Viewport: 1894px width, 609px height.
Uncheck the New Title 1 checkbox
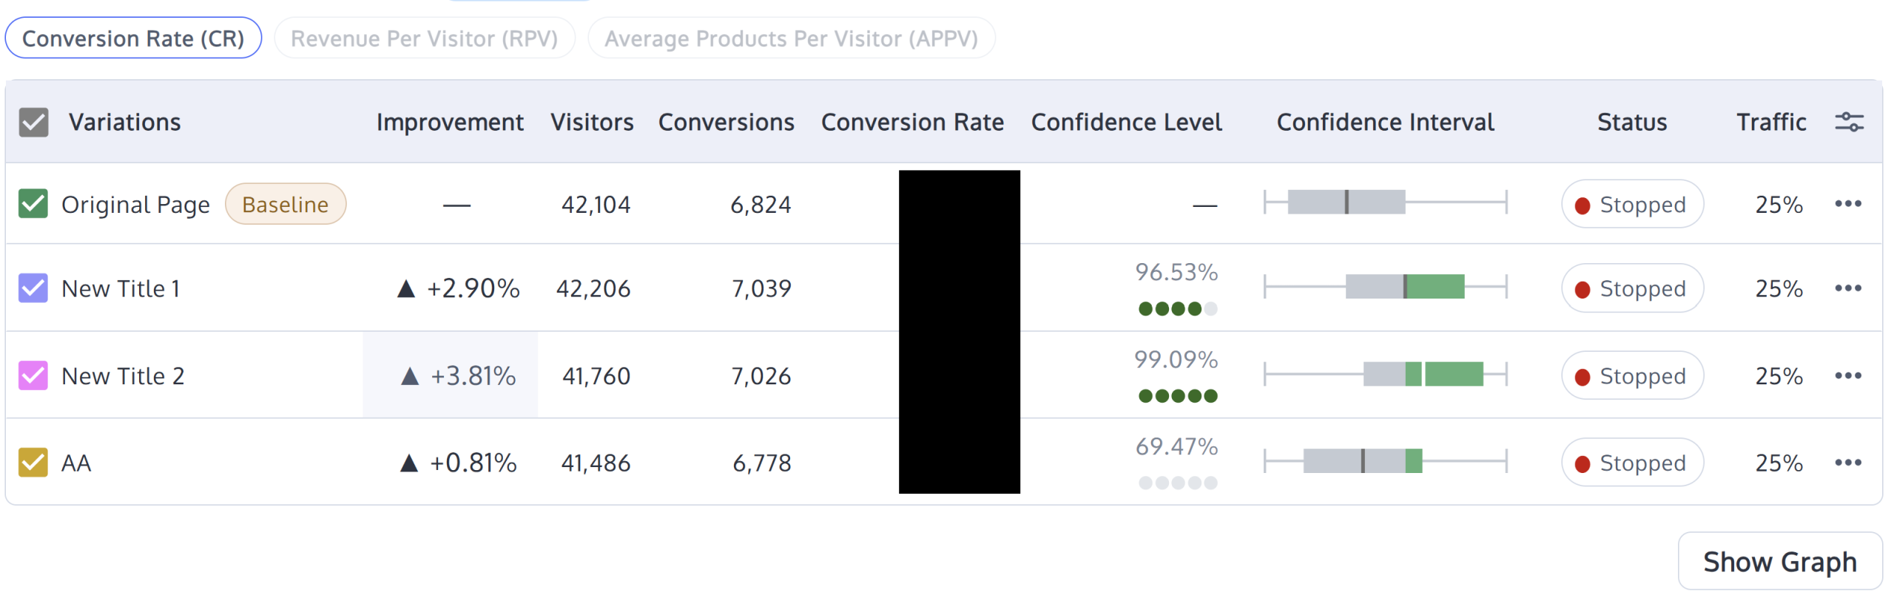34,288
